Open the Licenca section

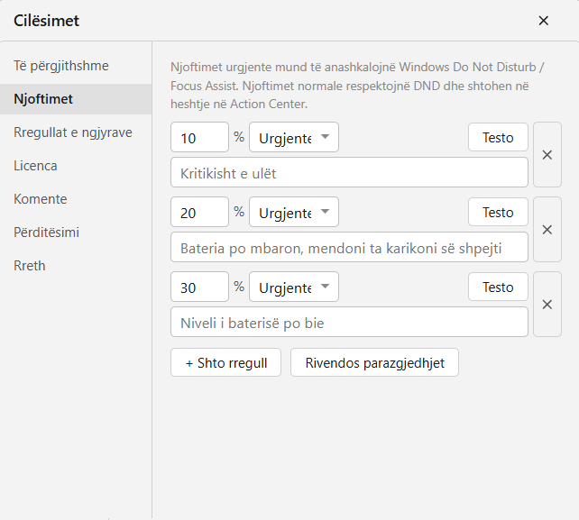pyautogui.click(x=76, y=166)
